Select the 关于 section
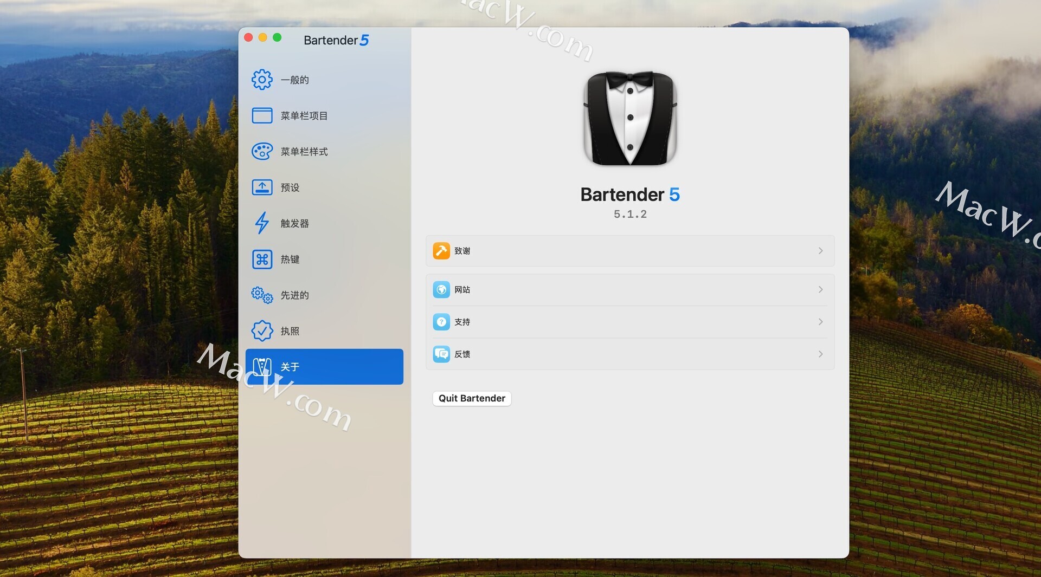This screenshot has height=577, width=1041. click(324, 367)
